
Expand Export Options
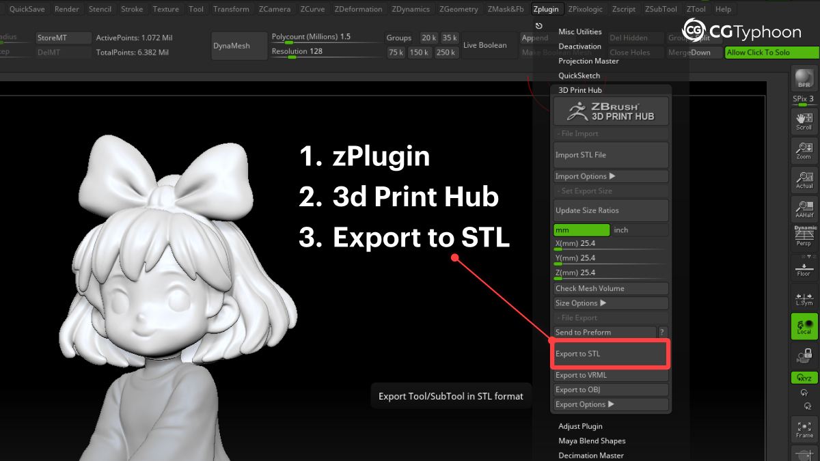(611, 404)
